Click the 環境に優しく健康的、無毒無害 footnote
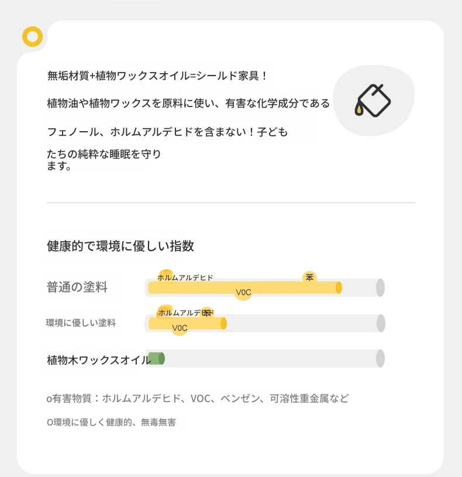This screenshot has height=477, width=462. tap(111, 422)
